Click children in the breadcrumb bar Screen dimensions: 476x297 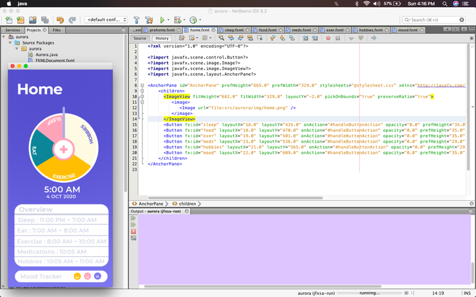click(187, 204)
